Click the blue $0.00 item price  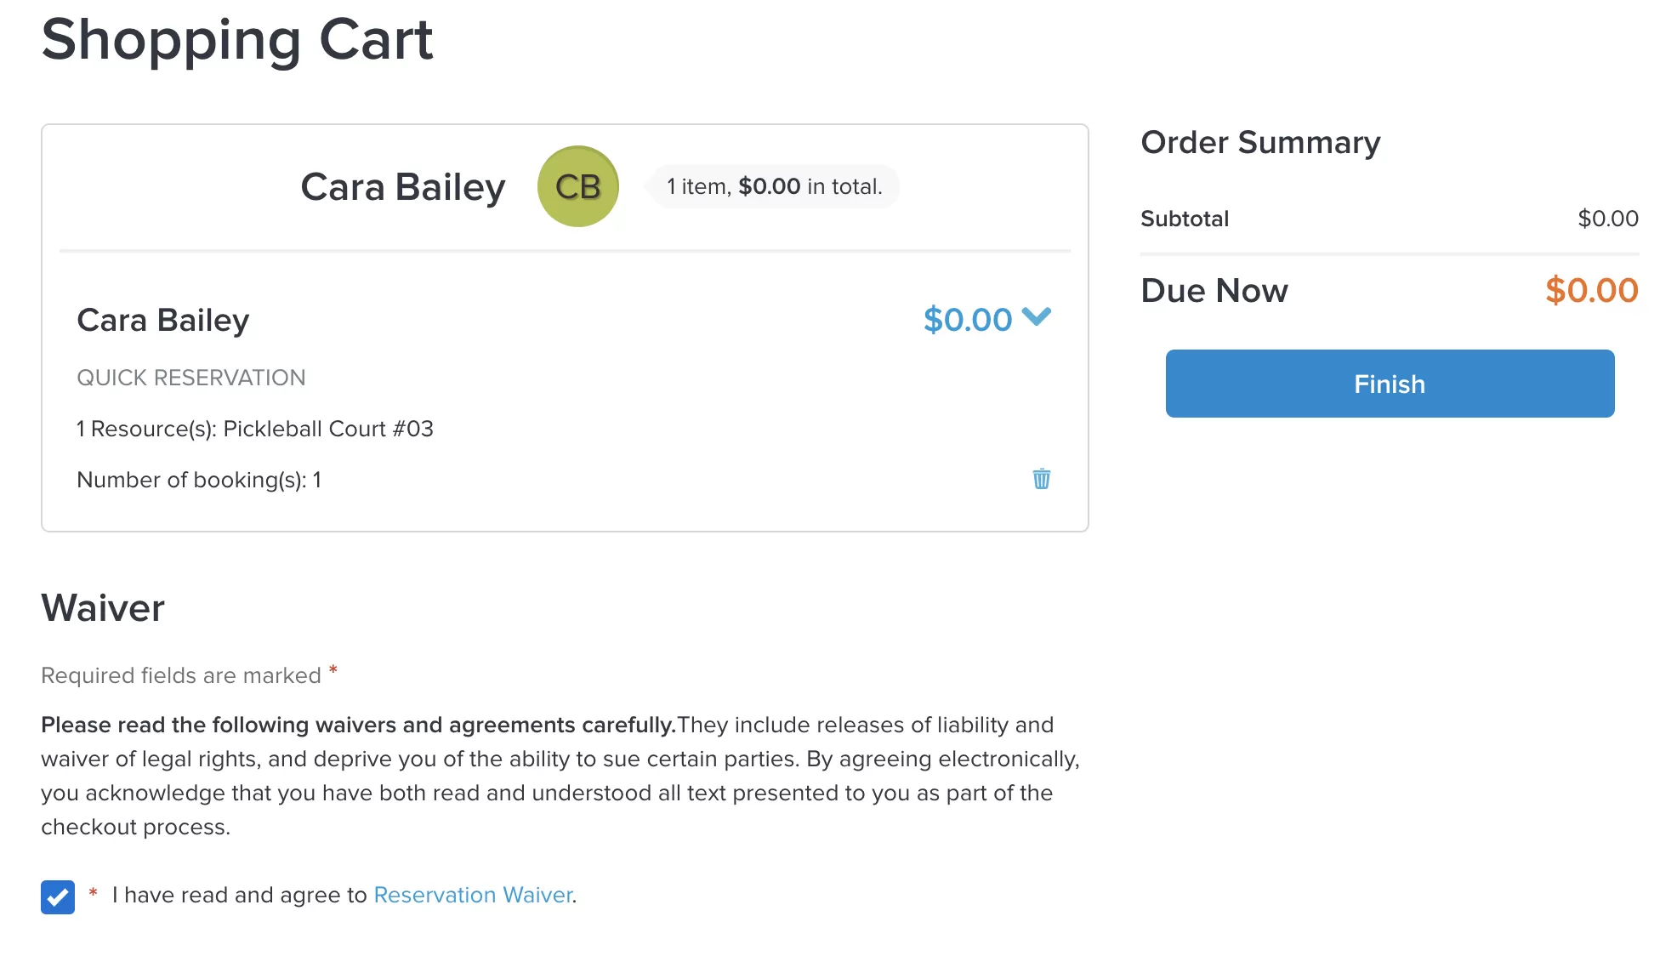point(968,320)
